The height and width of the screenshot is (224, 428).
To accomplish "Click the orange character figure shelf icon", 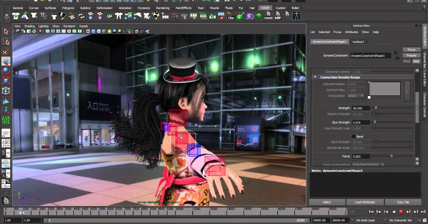I will coord(296,16).
